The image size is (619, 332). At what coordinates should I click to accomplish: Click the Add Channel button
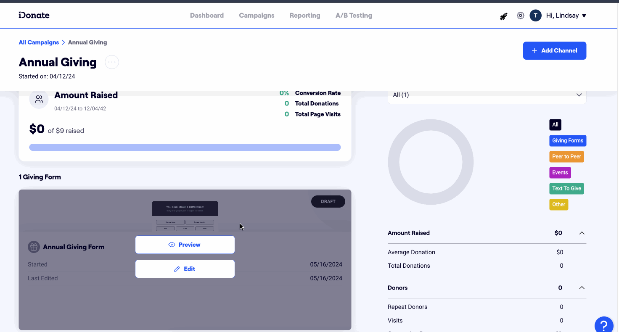click(554, 50)
